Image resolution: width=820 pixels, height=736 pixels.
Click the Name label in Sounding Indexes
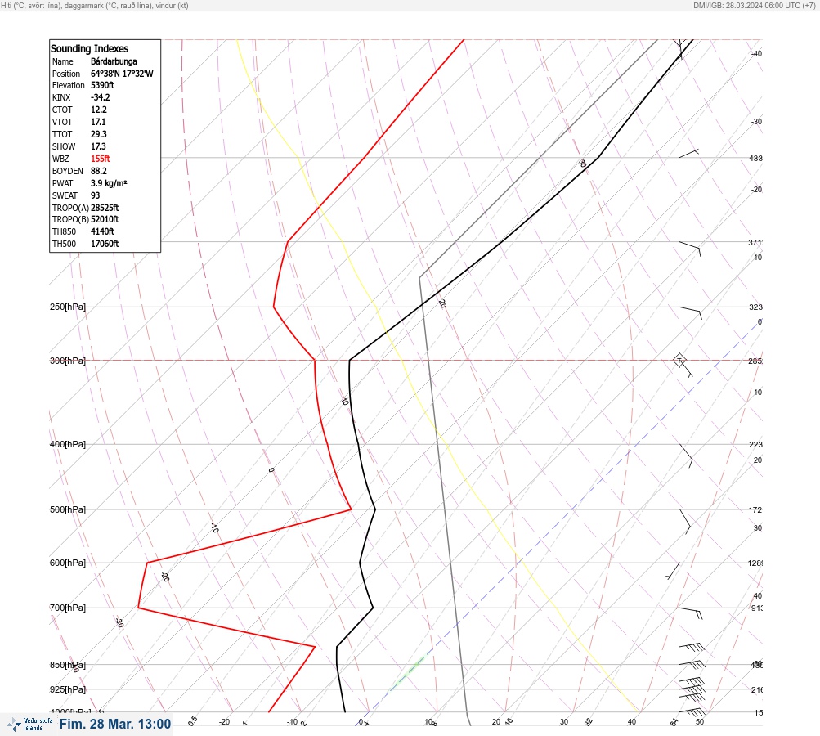click(62, 61)
